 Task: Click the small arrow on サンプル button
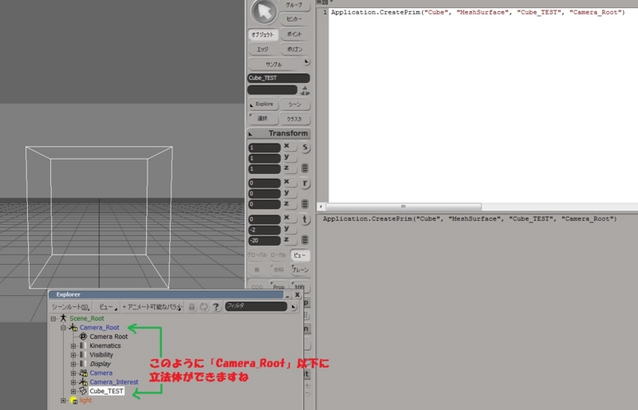click(x=306, y=61)
